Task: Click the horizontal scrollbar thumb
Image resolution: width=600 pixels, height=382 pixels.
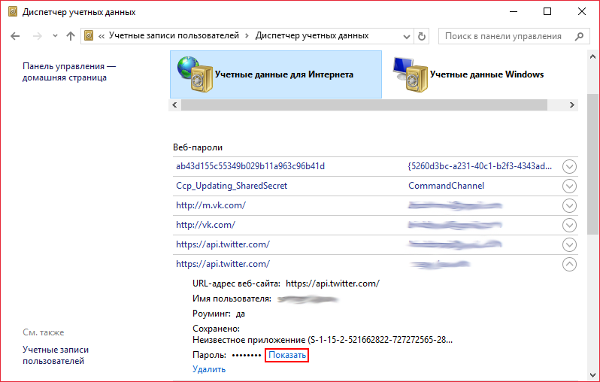Action: (364, 105)
